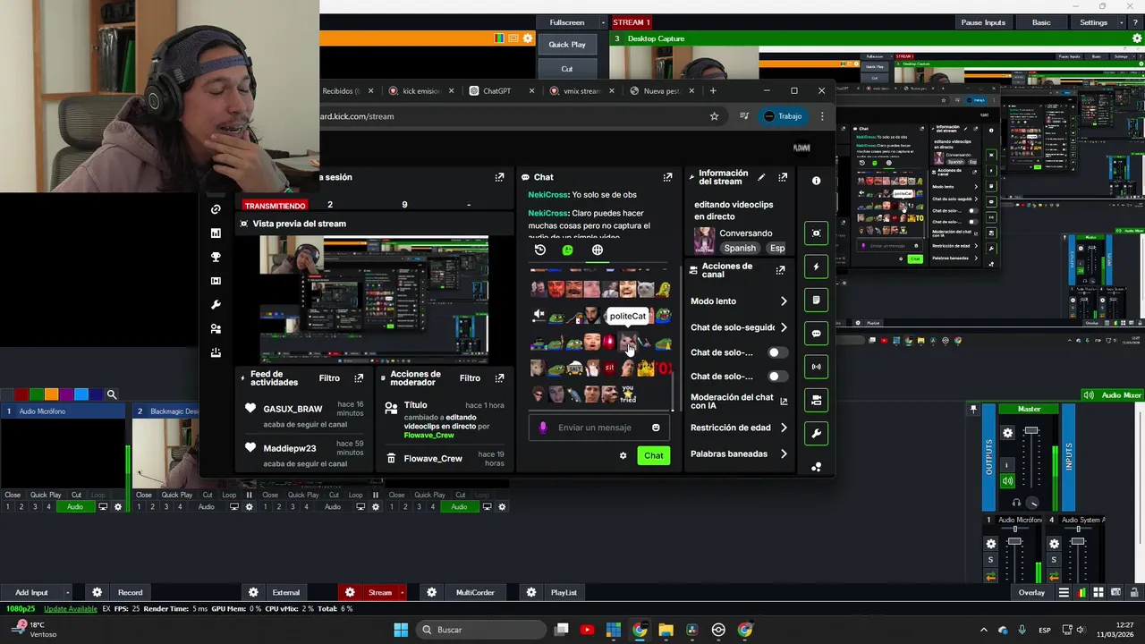Open MultiCorder settings gear

coord(432,592)
